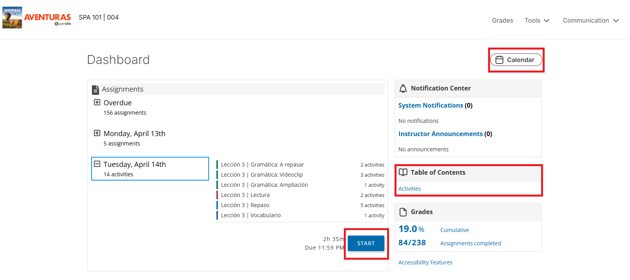
Task: Open the Communication dropdown menu
Action: tap(591, 21)
